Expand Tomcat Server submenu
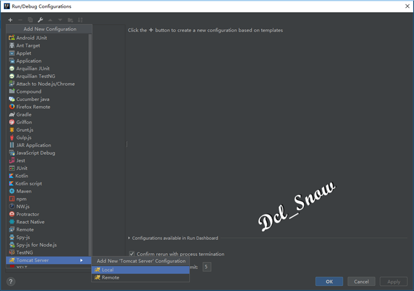This screenshot has height=291, width=414. 48,260
